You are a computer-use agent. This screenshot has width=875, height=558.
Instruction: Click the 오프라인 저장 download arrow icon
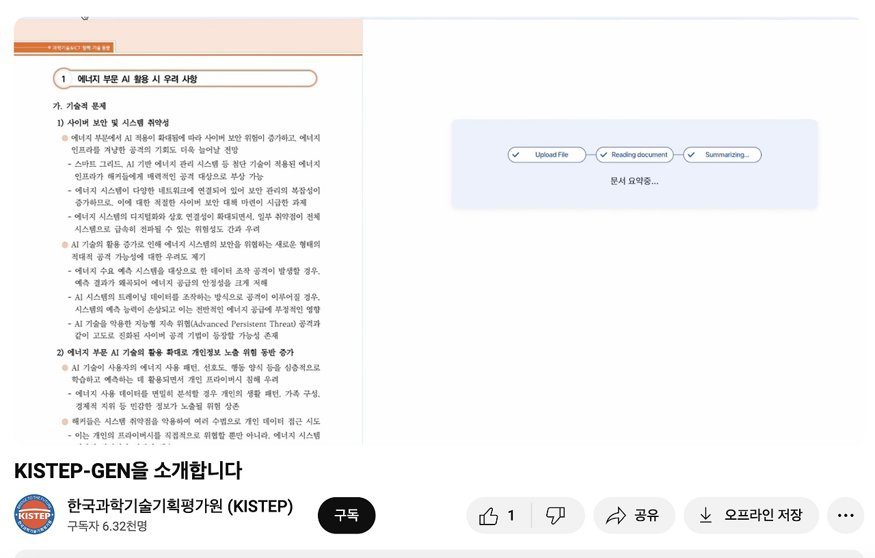705,515
